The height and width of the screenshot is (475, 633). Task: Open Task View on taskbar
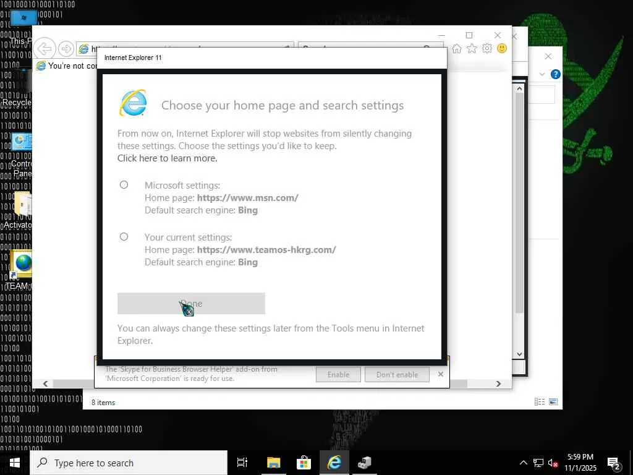pos(242,463)
